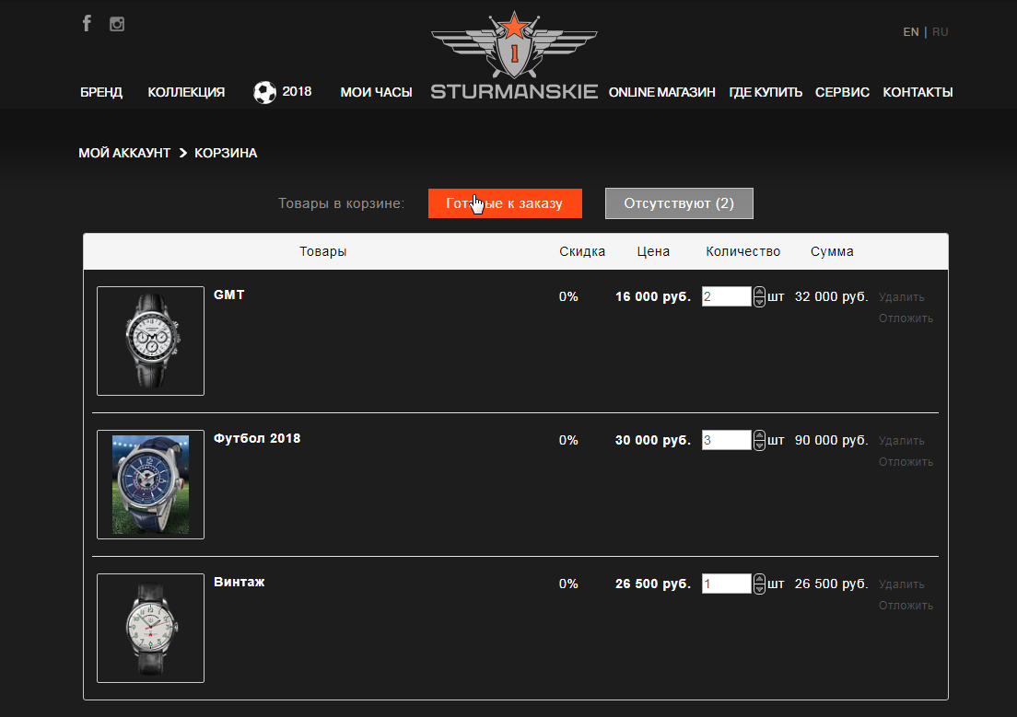Open the 2018 menu item
The image size is (1017, 717).
pyautogui.click(x=297, y=91)
